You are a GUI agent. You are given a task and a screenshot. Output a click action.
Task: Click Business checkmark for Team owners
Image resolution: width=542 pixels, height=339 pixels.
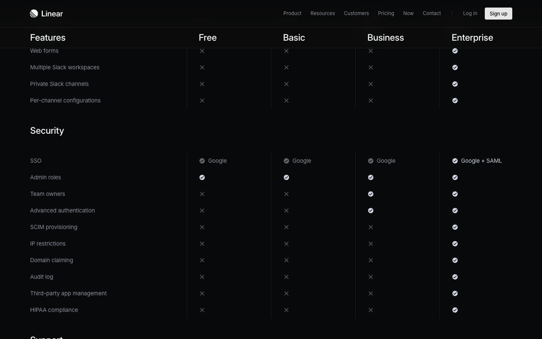tap(371, 194)
